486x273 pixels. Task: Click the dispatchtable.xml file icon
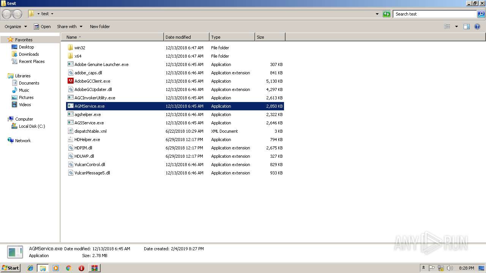(70, 131)
